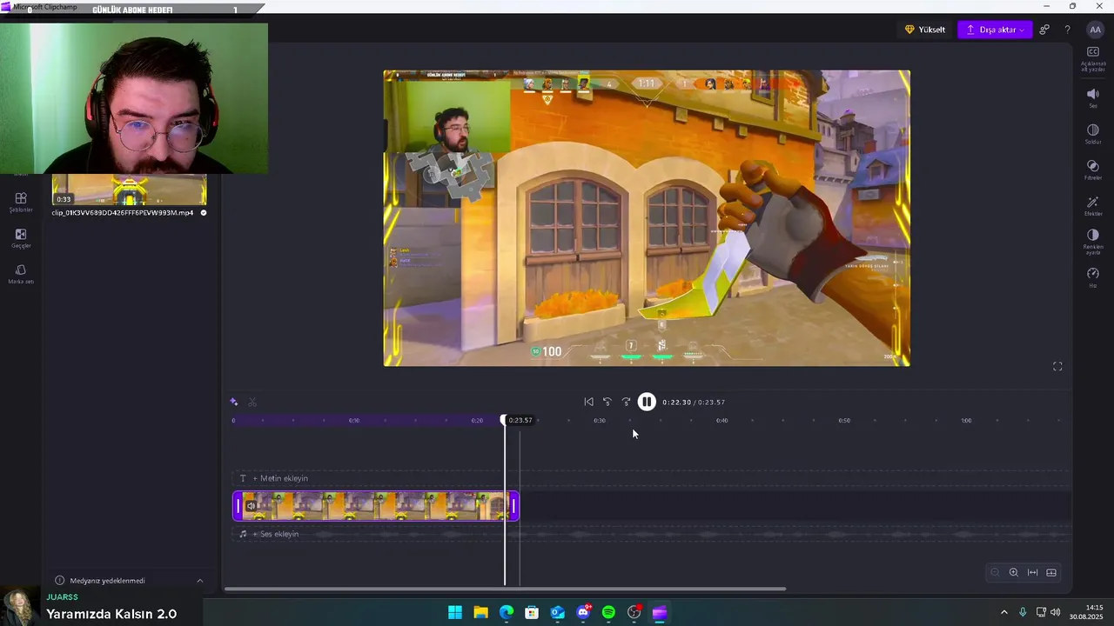This screenshot has height=626, width=1114.
Task: Open the Soldur (fade) panel
Action: tap(1093, 134)
